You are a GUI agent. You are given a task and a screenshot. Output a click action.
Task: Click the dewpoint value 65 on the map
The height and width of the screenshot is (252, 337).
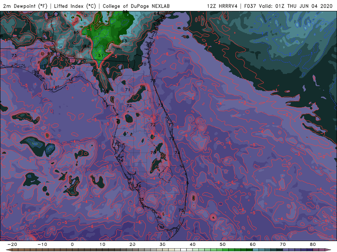76,32
